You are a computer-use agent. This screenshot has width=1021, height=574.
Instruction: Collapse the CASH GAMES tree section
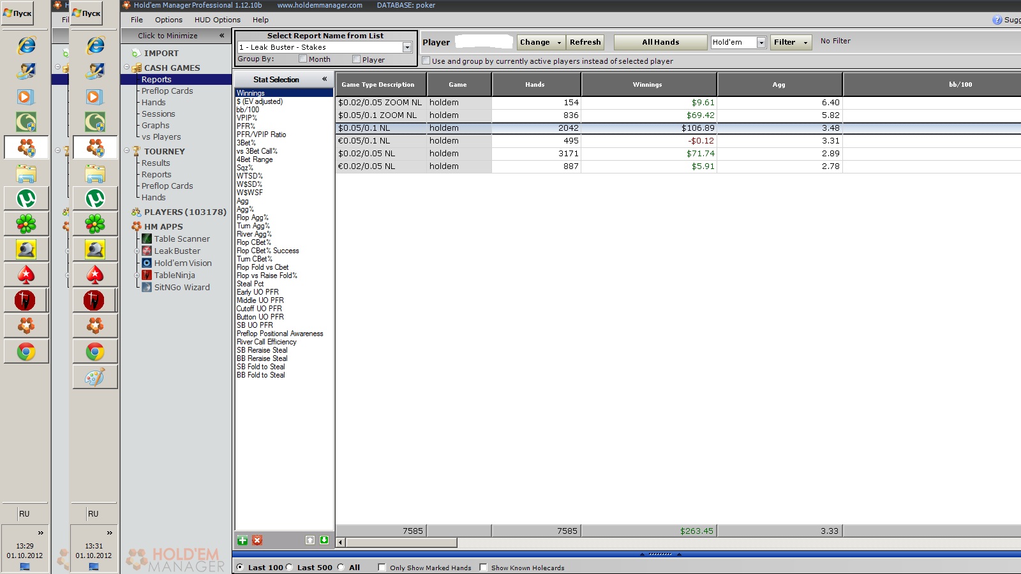pos(126,67)
